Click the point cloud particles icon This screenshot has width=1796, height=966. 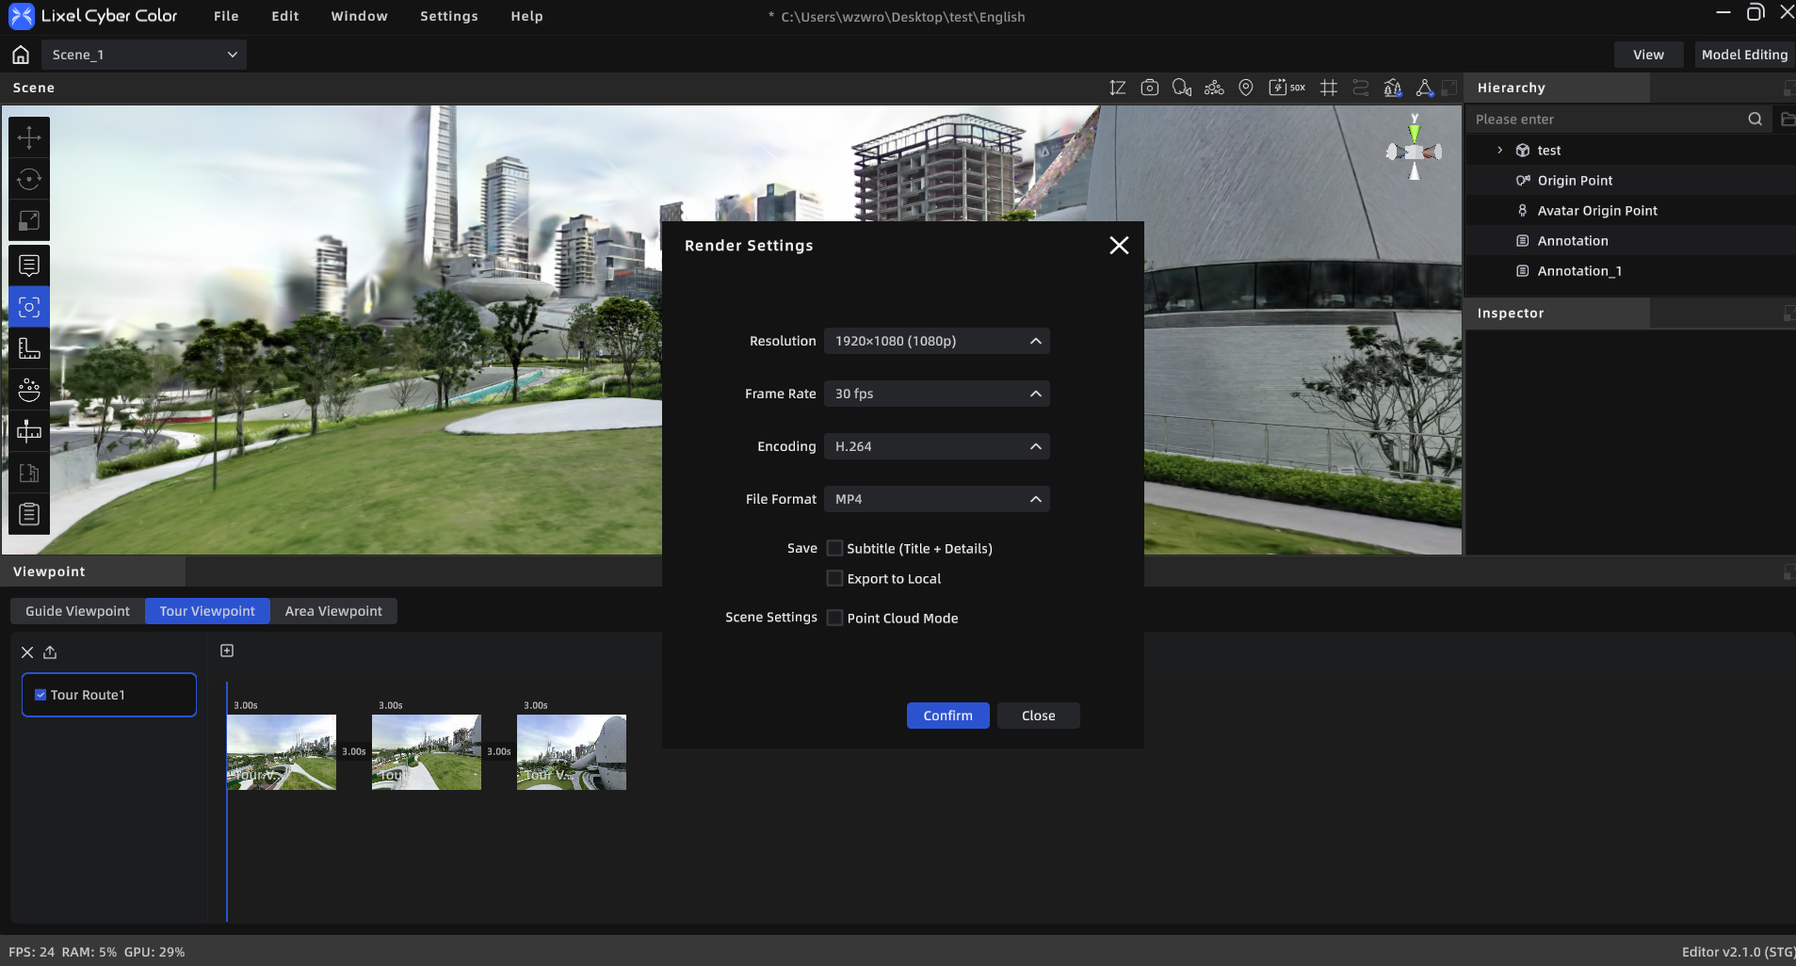click(1214, 88)
